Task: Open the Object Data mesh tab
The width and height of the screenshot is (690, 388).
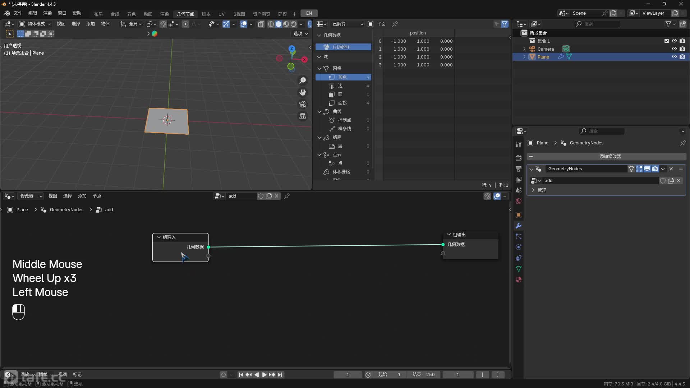Action: [518, 269]
